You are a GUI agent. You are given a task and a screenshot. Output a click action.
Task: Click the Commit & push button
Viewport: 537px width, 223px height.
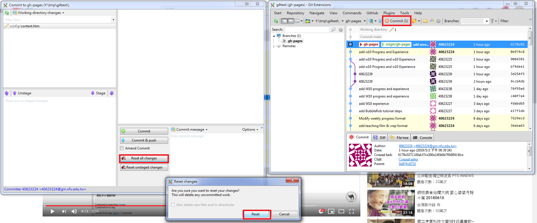[144, 140]
